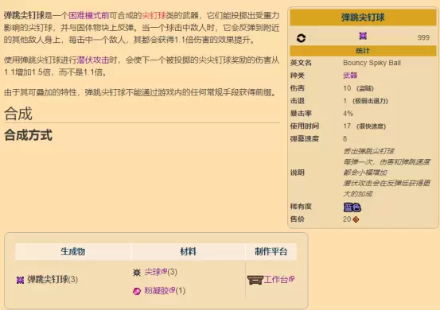This screenshot has width=440, height=310.
Task: Click the workbench icon beside 工作台
Action: coord(255,280)
